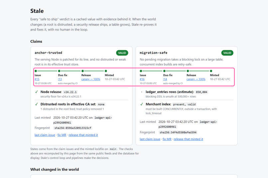Click the anchor-trusted canary → 100% release link
Viewport: 268px width, 178px height.
point(91,79)
